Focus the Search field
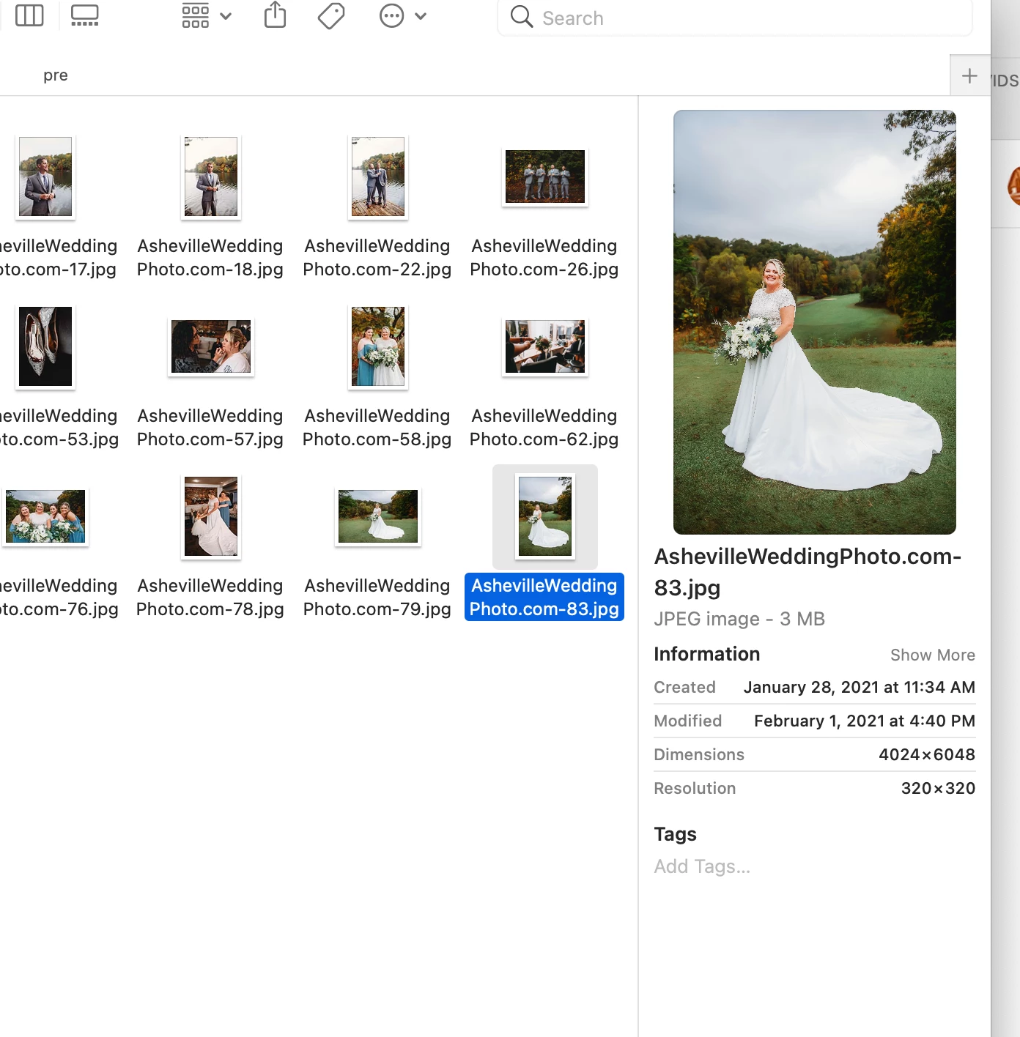 click(x=735, y=18)
